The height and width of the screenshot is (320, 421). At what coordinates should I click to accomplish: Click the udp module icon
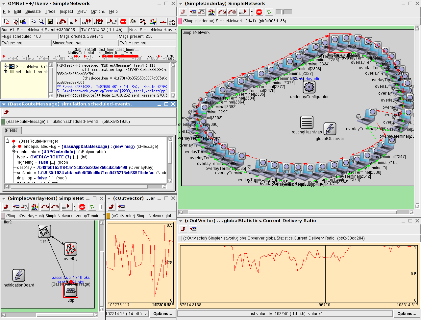click(x=71, y=290)
